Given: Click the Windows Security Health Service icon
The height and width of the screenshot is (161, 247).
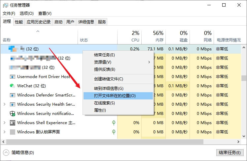Looking at the screenshot, I should (x=13, y=104).
